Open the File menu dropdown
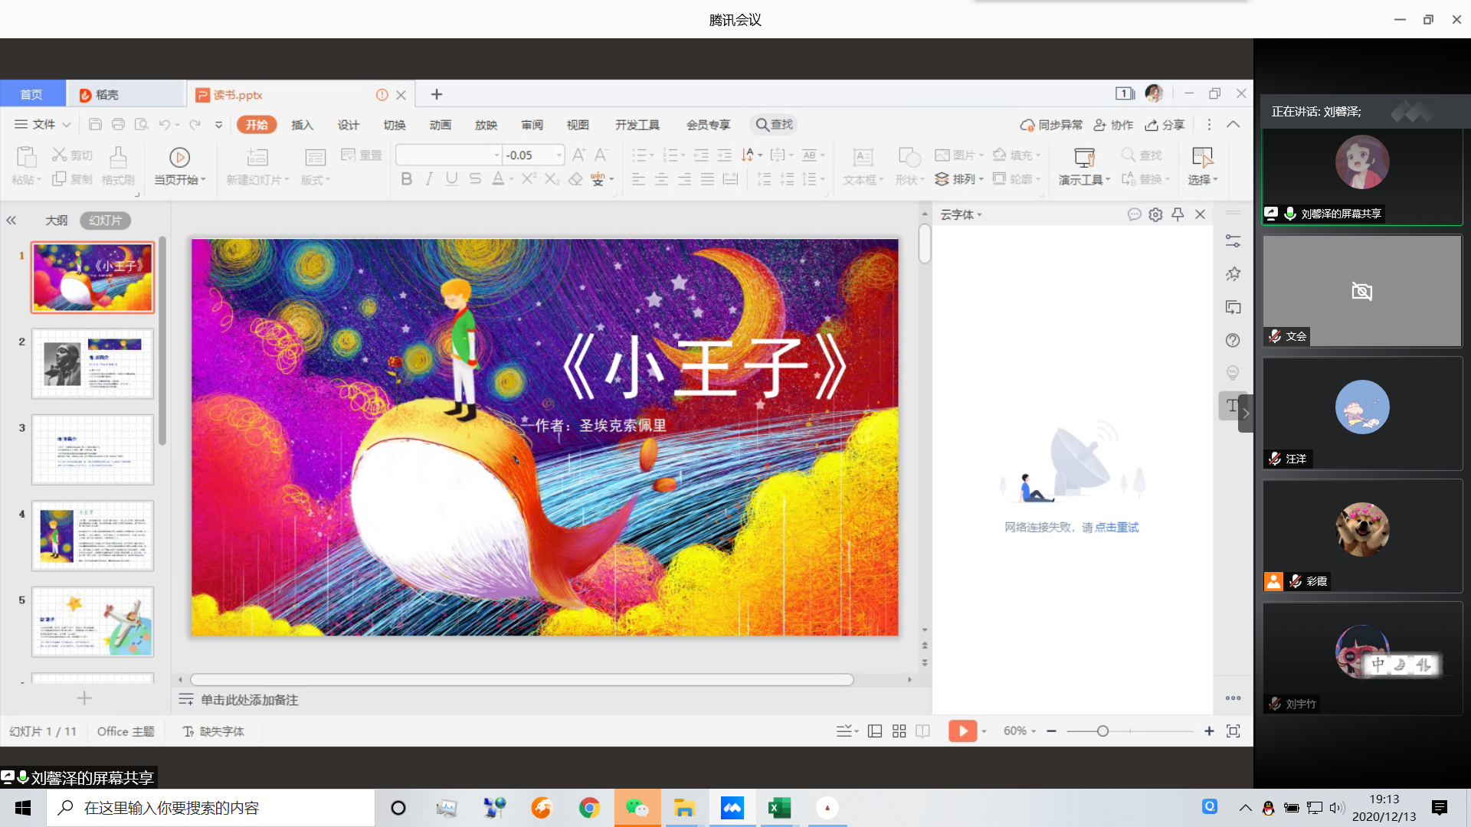 tap(43, 124)
